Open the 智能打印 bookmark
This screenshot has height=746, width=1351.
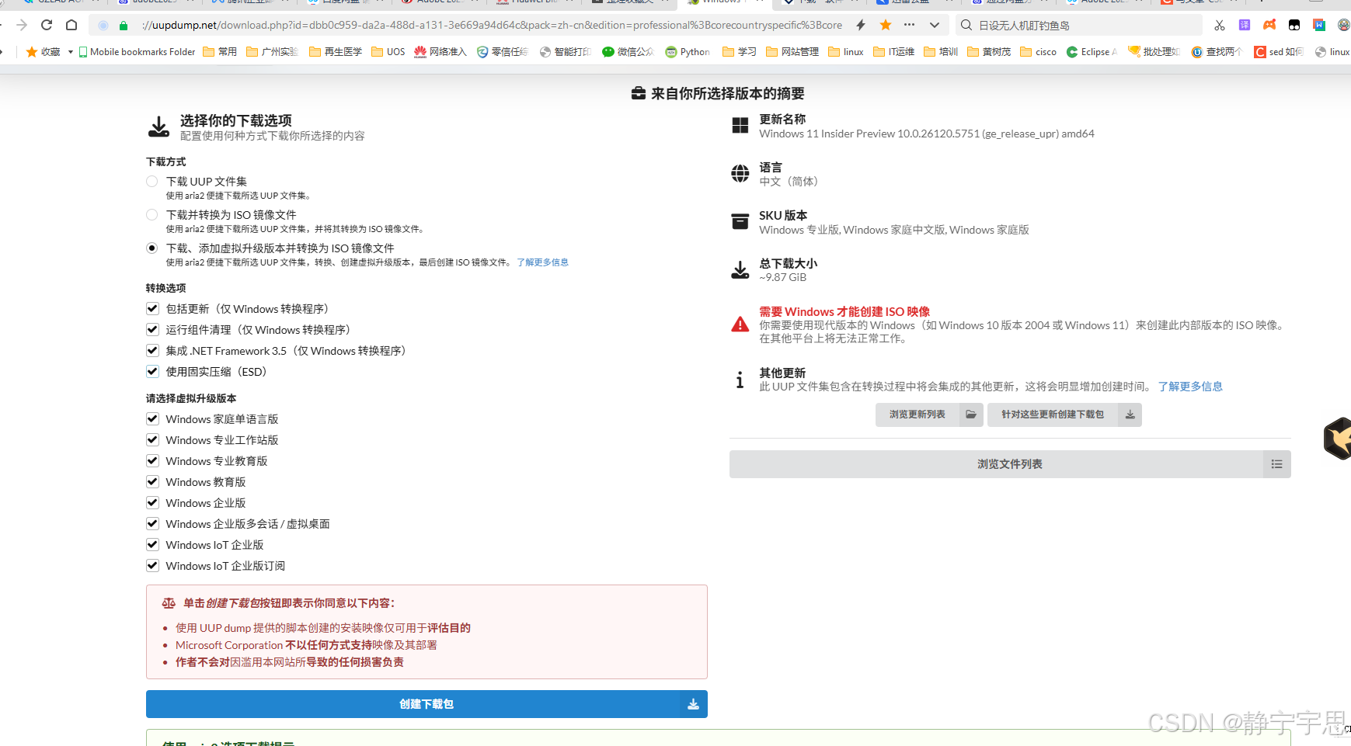point(566,52)
